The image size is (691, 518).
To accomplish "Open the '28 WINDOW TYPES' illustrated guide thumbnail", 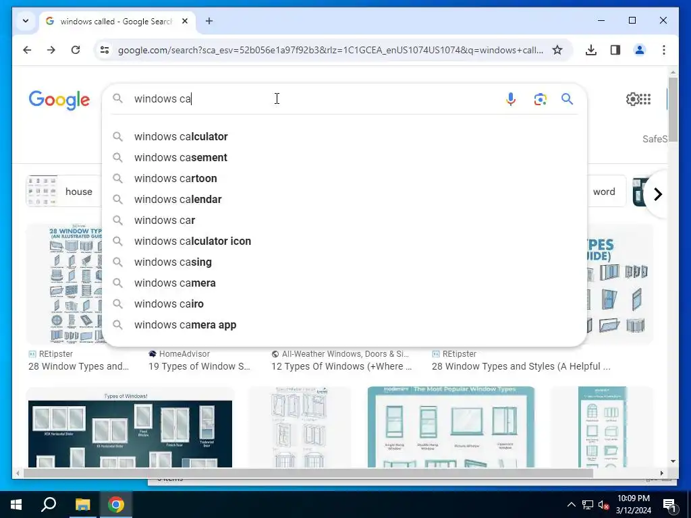I will (x=64, y=284).
